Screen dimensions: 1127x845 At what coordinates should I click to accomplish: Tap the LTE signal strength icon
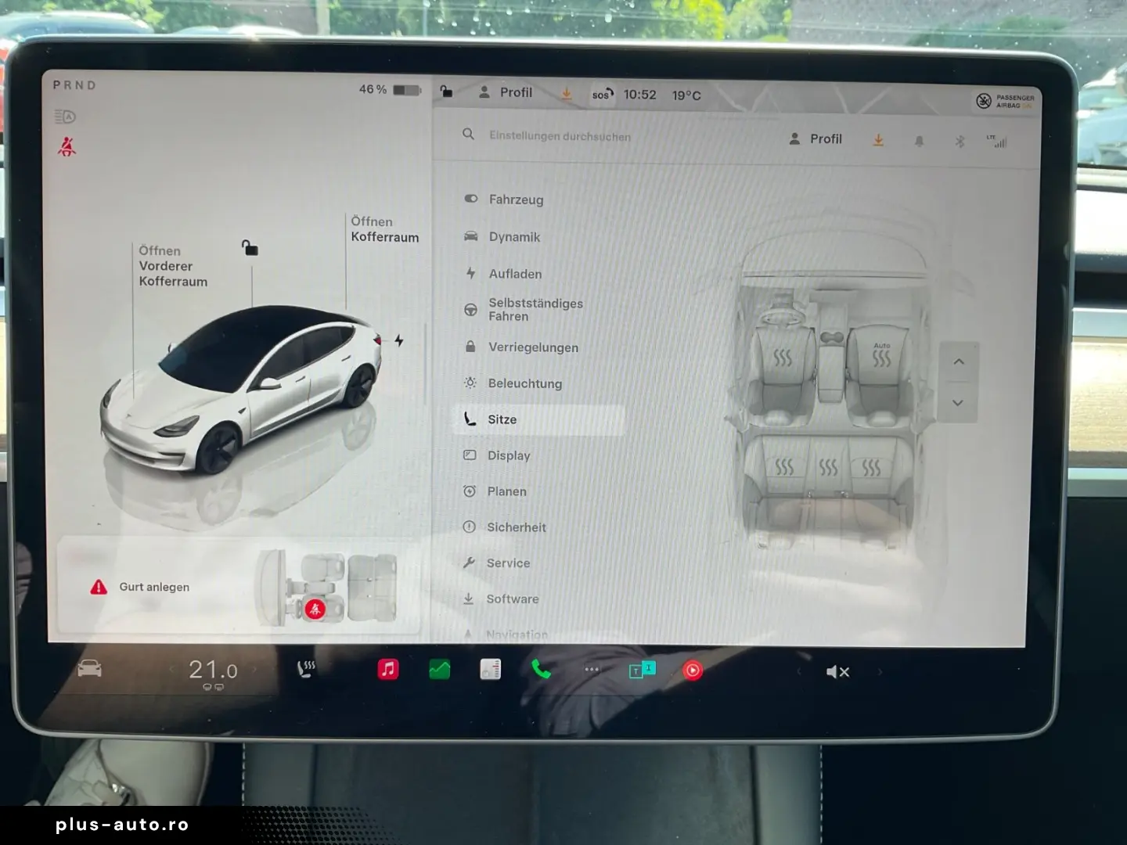(x=997, y=141)
